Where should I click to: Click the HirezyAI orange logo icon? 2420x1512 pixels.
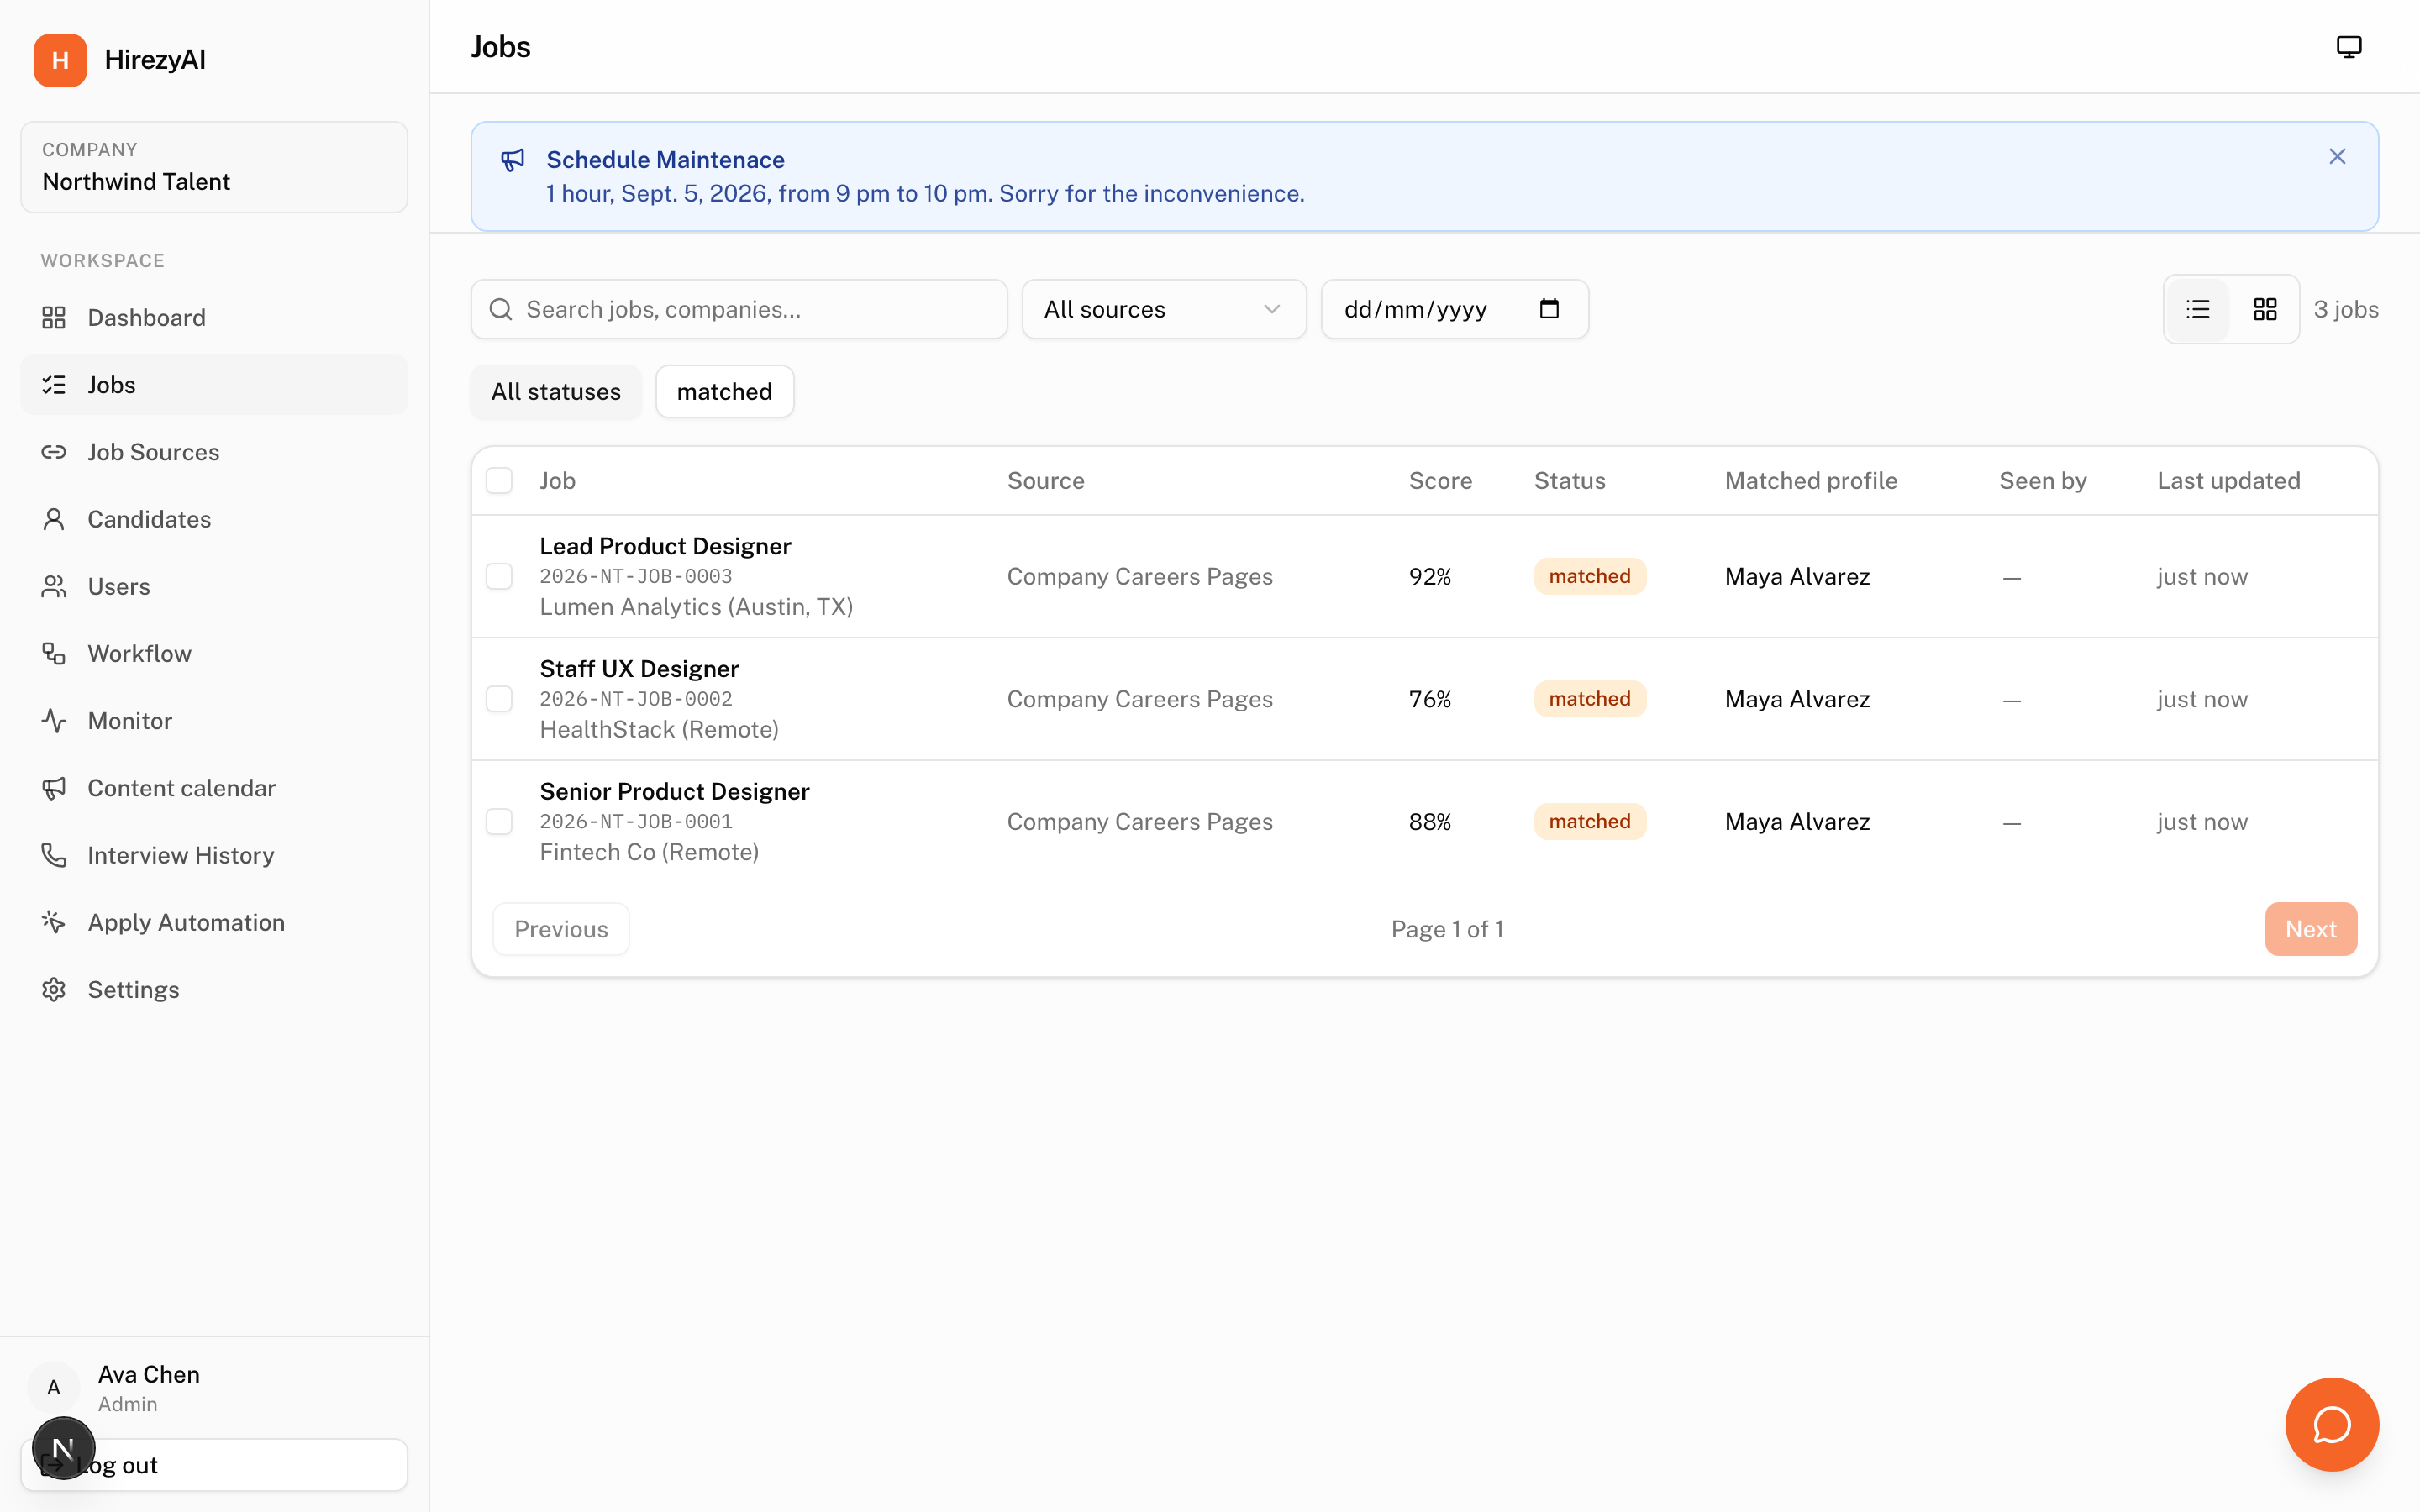60,60
